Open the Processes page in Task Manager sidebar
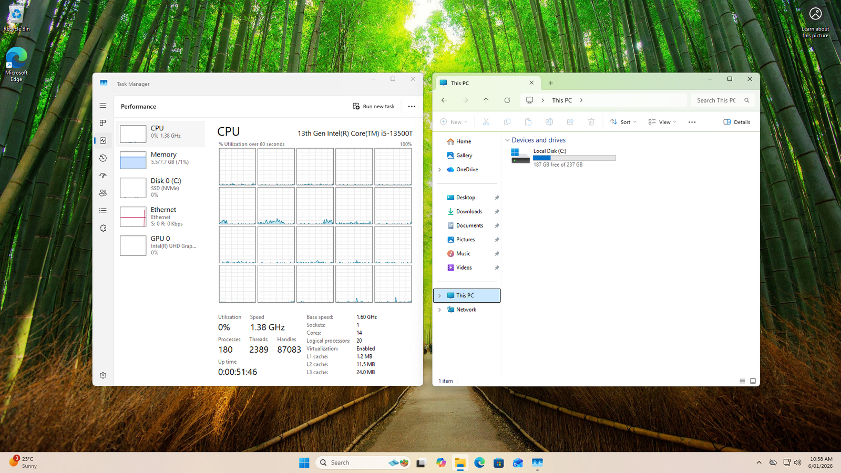This screenshot has width=841, height=473. coord(103,123)
